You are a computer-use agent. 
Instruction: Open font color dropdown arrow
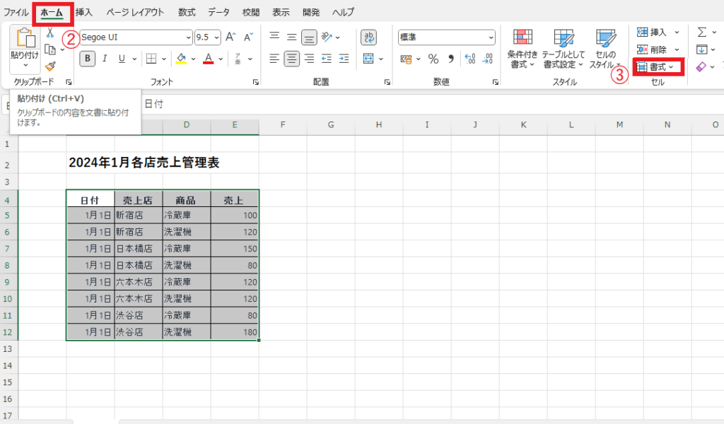pyautogui.click(x=221, y=59)
